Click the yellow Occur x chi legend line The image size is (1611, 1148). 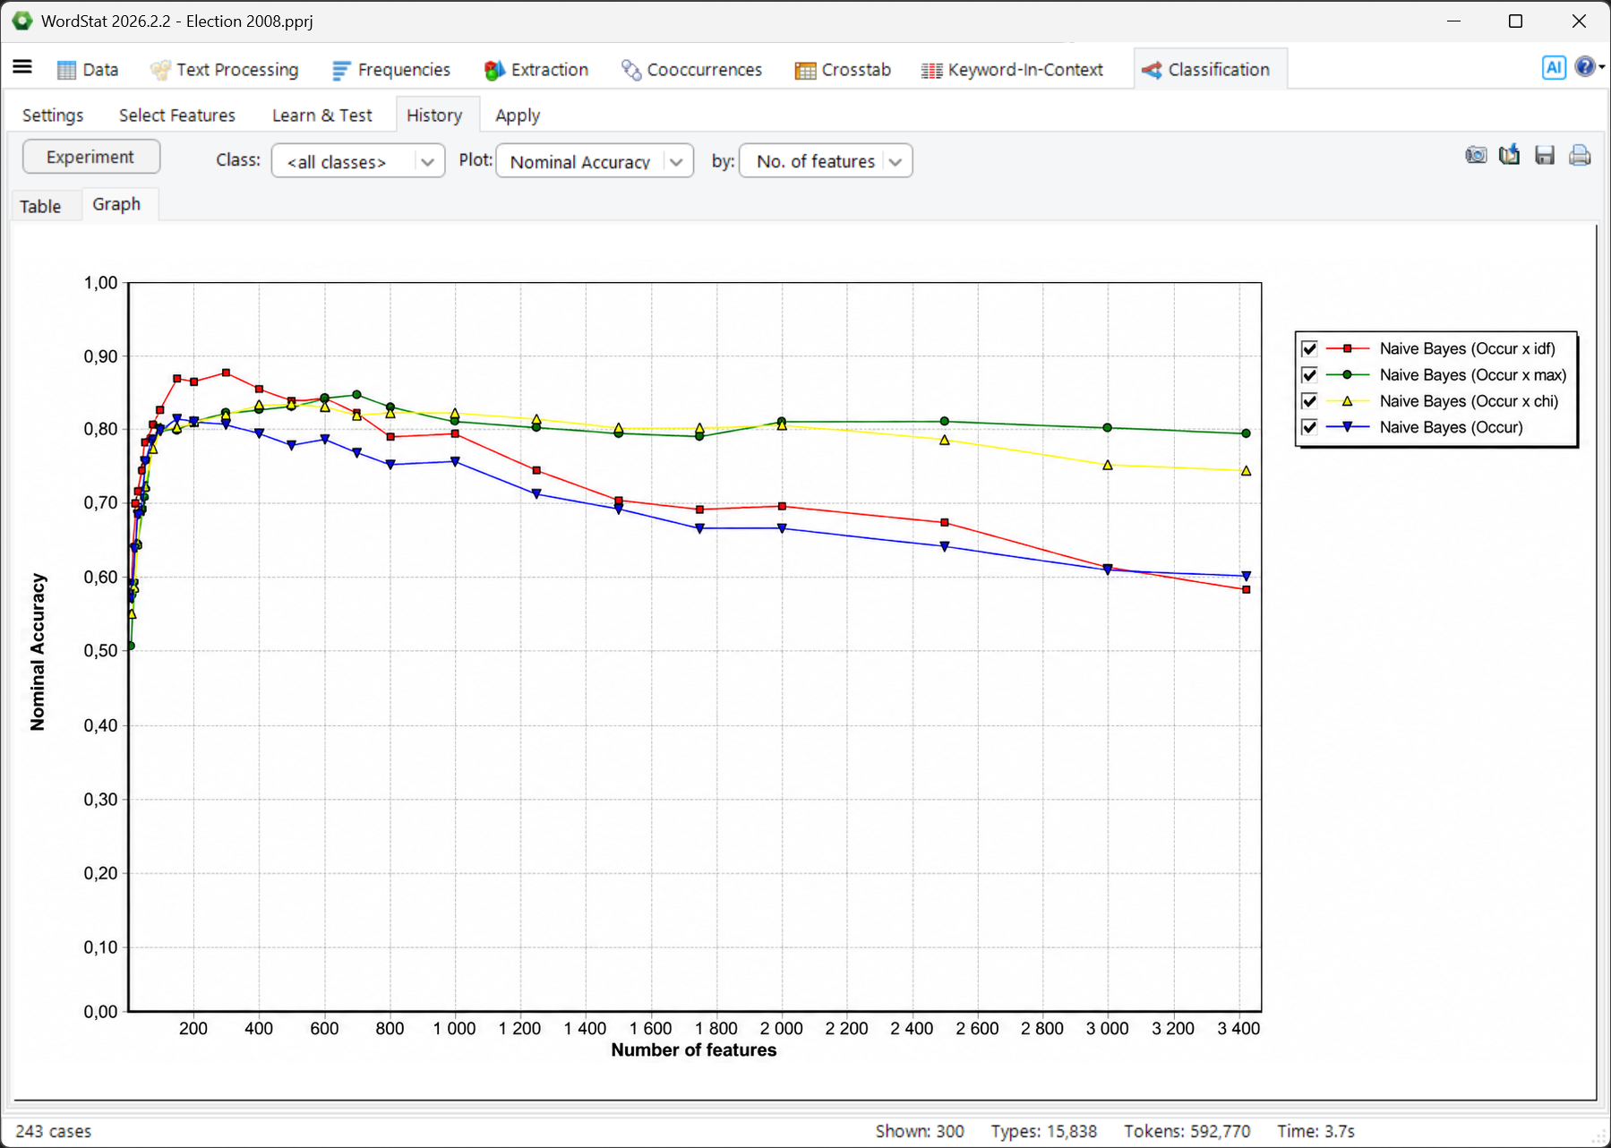pos(1347,401)
